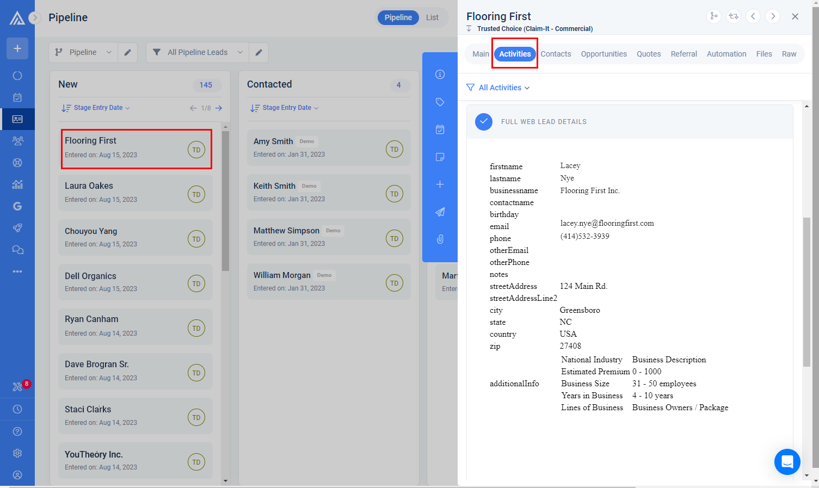Open the contact card leads icon in sidebar
This screenshot has width=819, height=488.
[17, 119]
